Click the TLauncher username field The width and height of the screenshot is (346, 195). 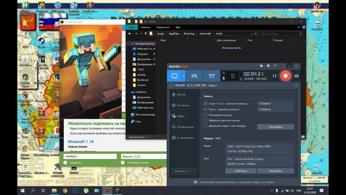(x=90, y=157)
